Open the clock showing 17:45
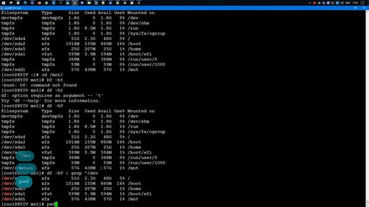The image size is (369, 207). [355, 3]
